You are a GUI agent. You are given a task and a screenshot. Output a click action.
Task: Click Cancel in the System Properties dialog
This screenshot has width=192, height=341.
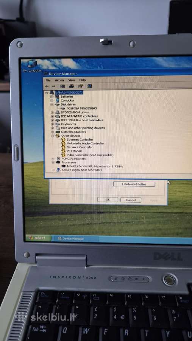[x=131, y=200]
